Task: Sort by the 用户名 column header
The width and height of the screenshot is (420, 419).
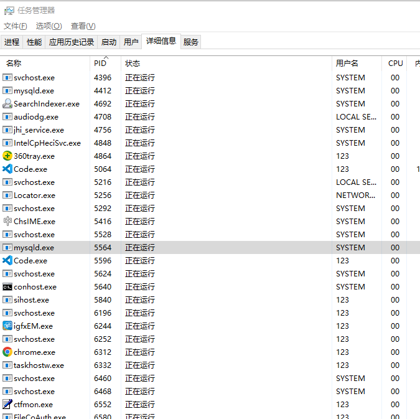Action: pyautogui.click(x=357, y=64)
